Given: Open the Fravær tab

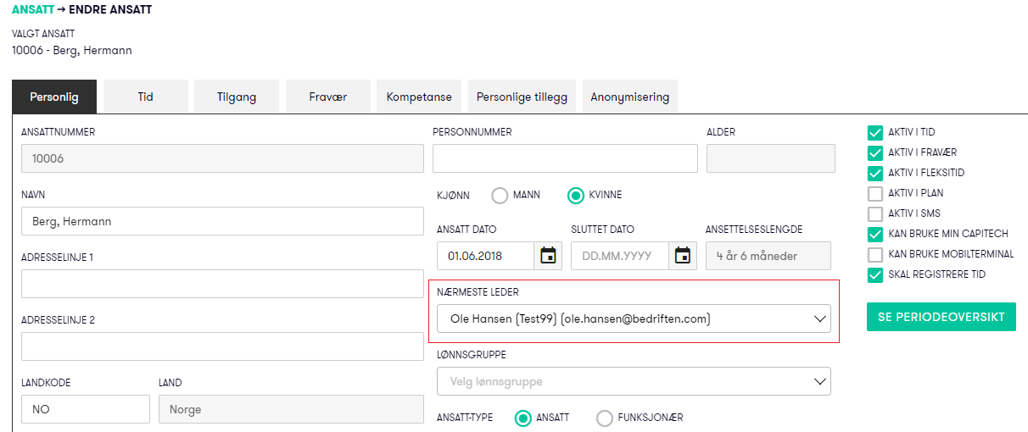Looking at the screenshot, I should (327, 97).
